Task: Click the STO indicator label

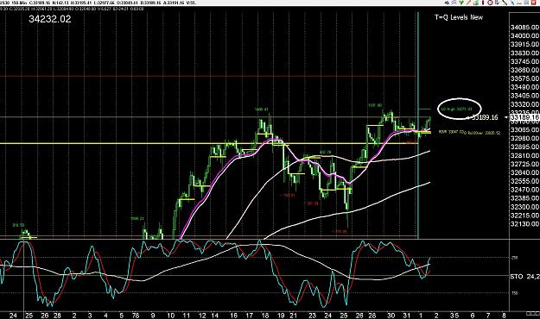Action: click(x=516, y=276)
